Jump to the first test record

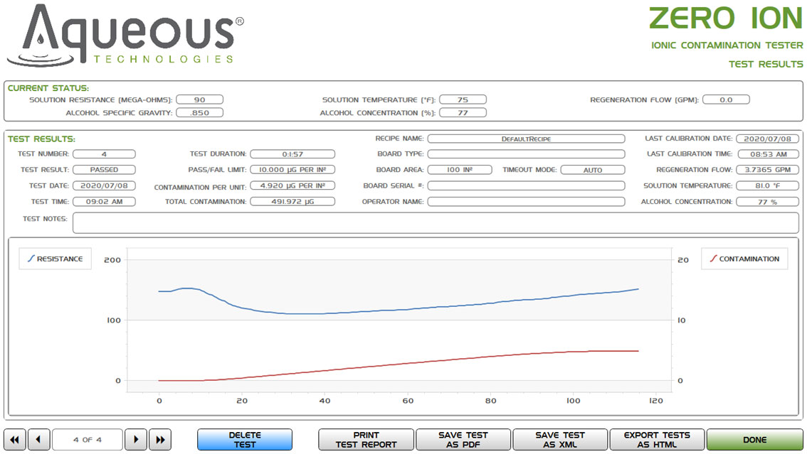point(14,440)
